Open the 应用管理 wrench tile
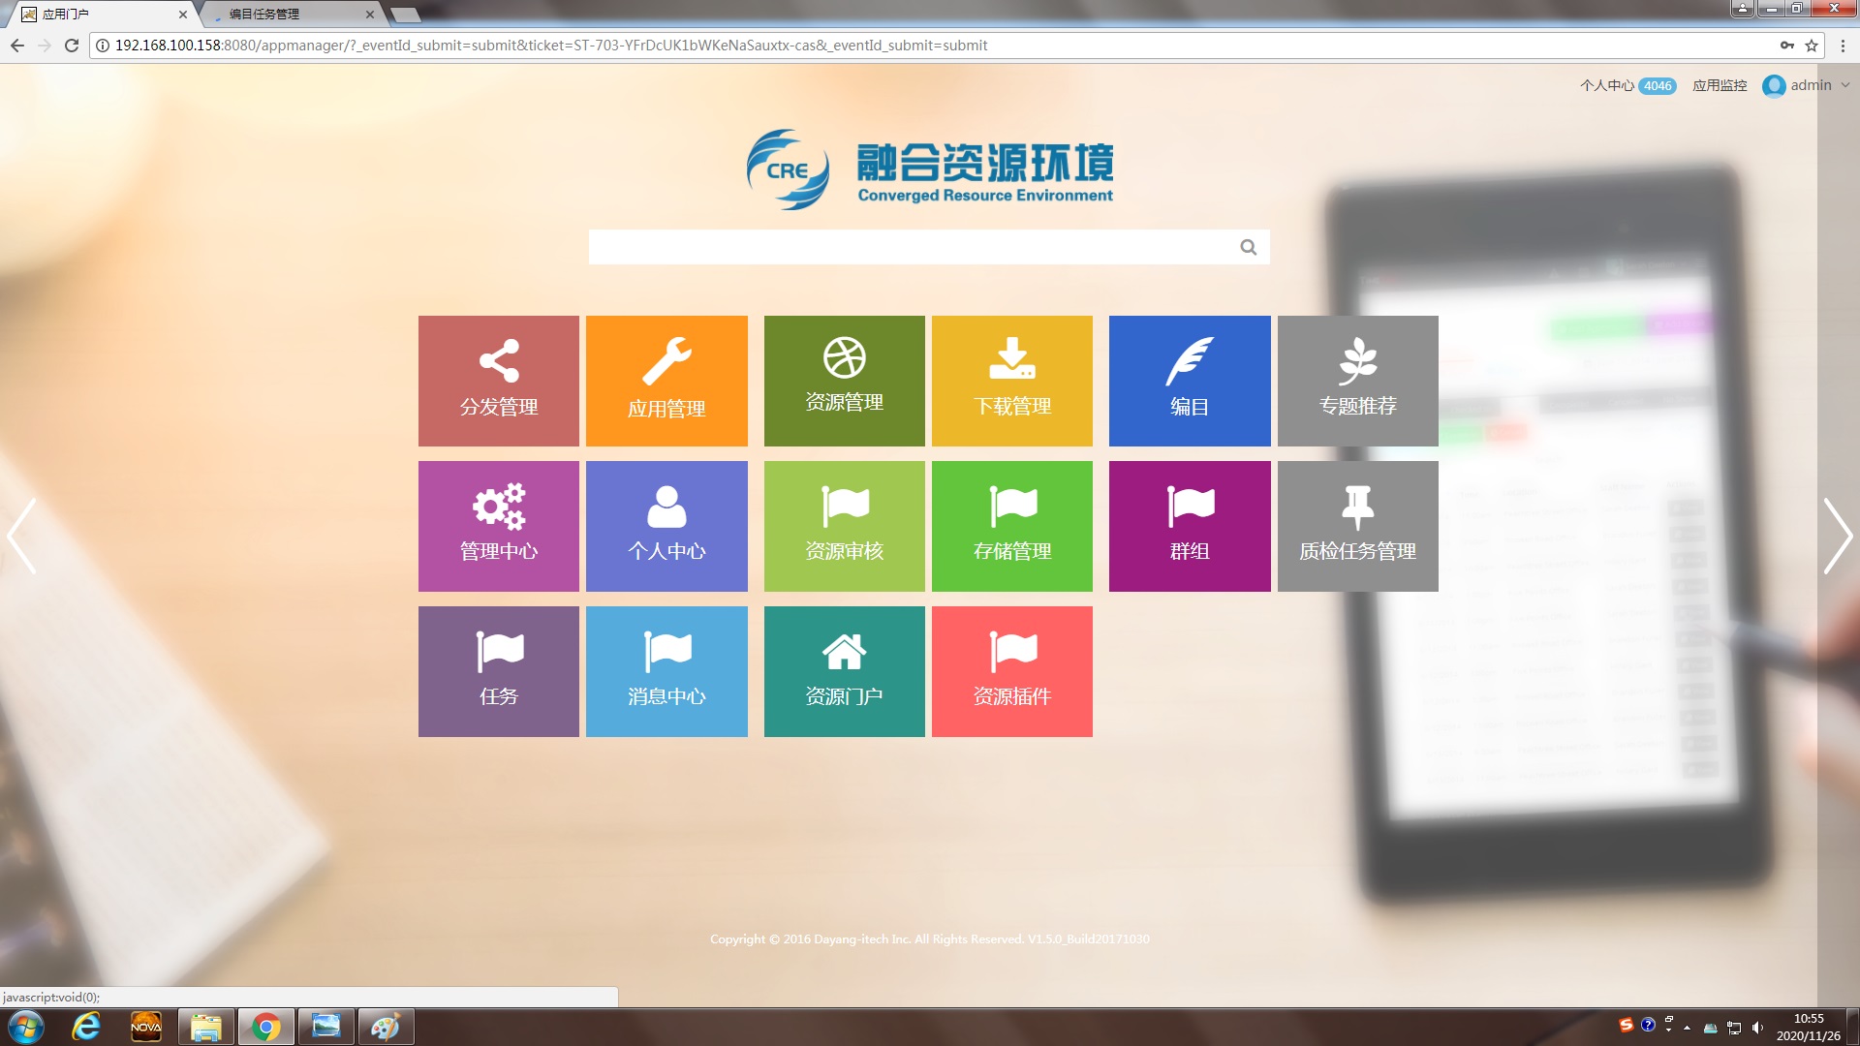Screen dimensions: 1860x1046 666,381
